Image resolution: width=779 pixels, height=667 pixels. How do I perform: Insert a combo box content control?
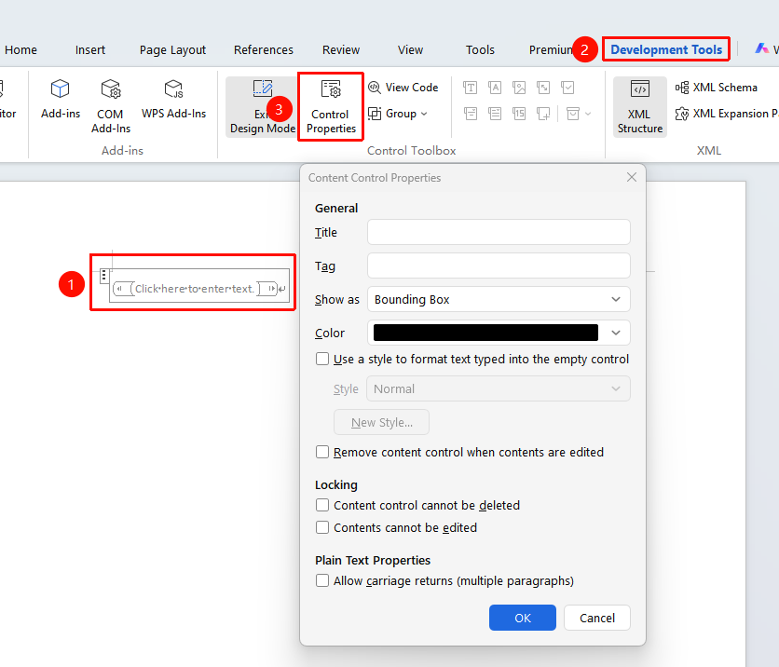(x=470, y=114)
